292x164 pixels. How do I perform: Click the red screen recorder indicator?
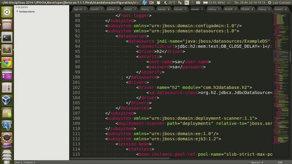[x=151, y=3]
